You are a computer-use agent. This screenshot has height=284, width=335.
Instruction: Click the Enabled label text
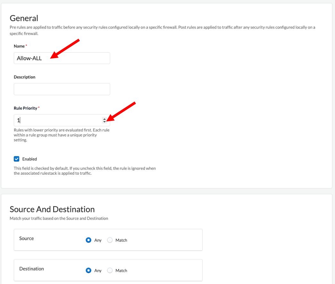coord(29,159)
